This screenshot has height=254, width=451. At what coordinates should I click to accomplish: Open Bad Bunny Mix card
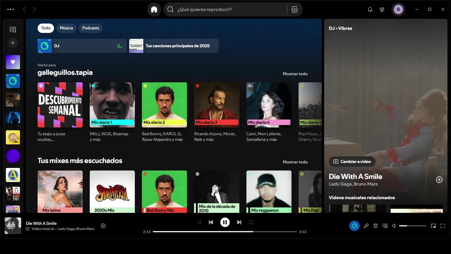click(165, 192)
